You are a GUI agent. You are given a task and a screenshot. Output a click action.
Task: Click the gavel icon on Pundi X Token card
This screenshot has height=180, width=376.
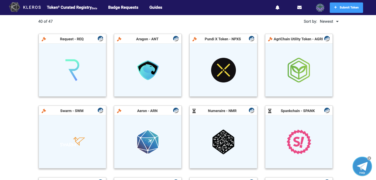[195, 39]
